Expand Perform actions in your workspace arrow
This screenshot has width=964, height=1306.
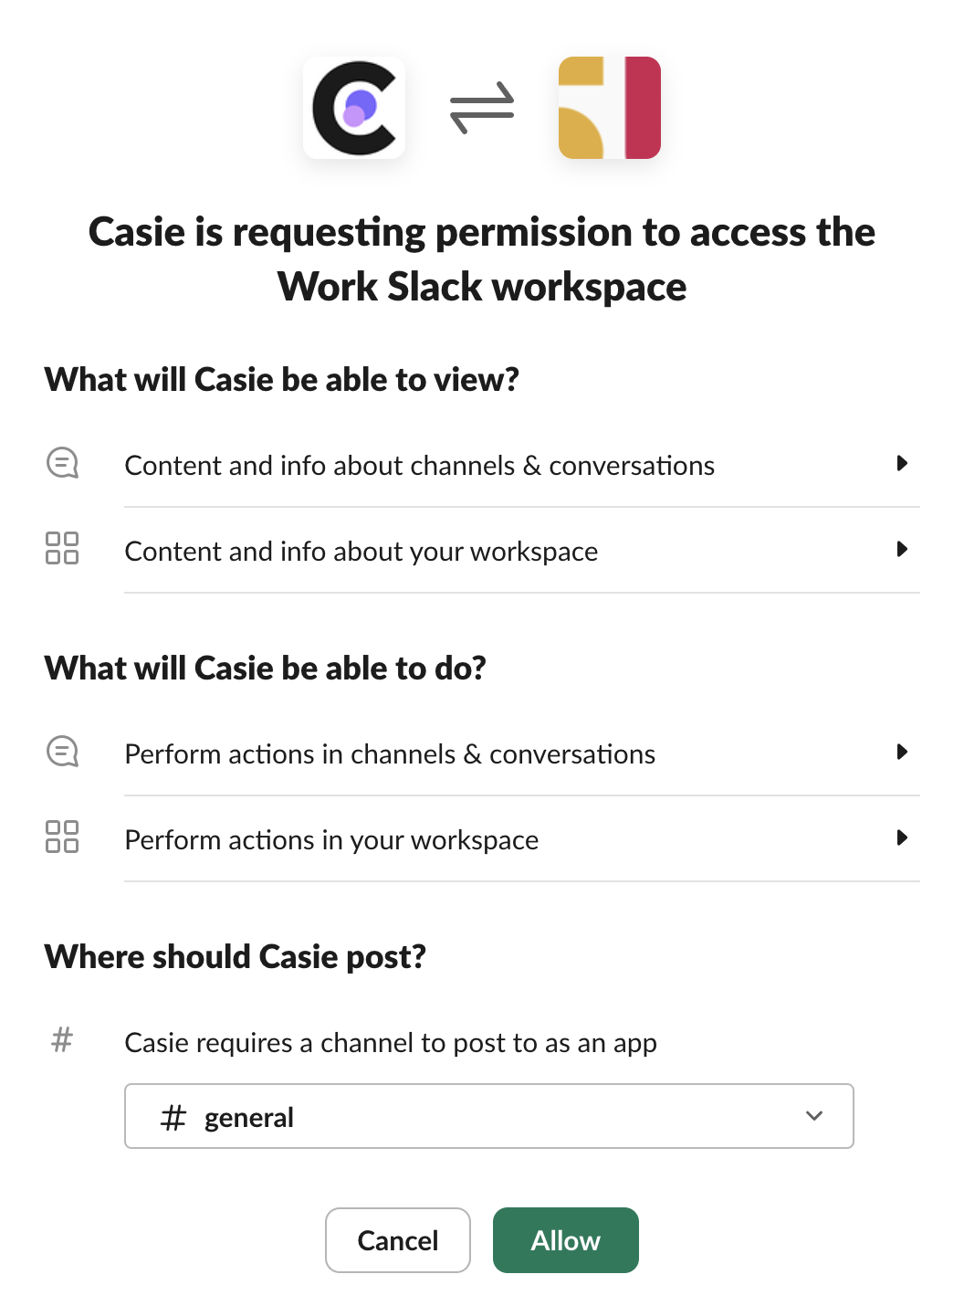click(x=902, y=837)
